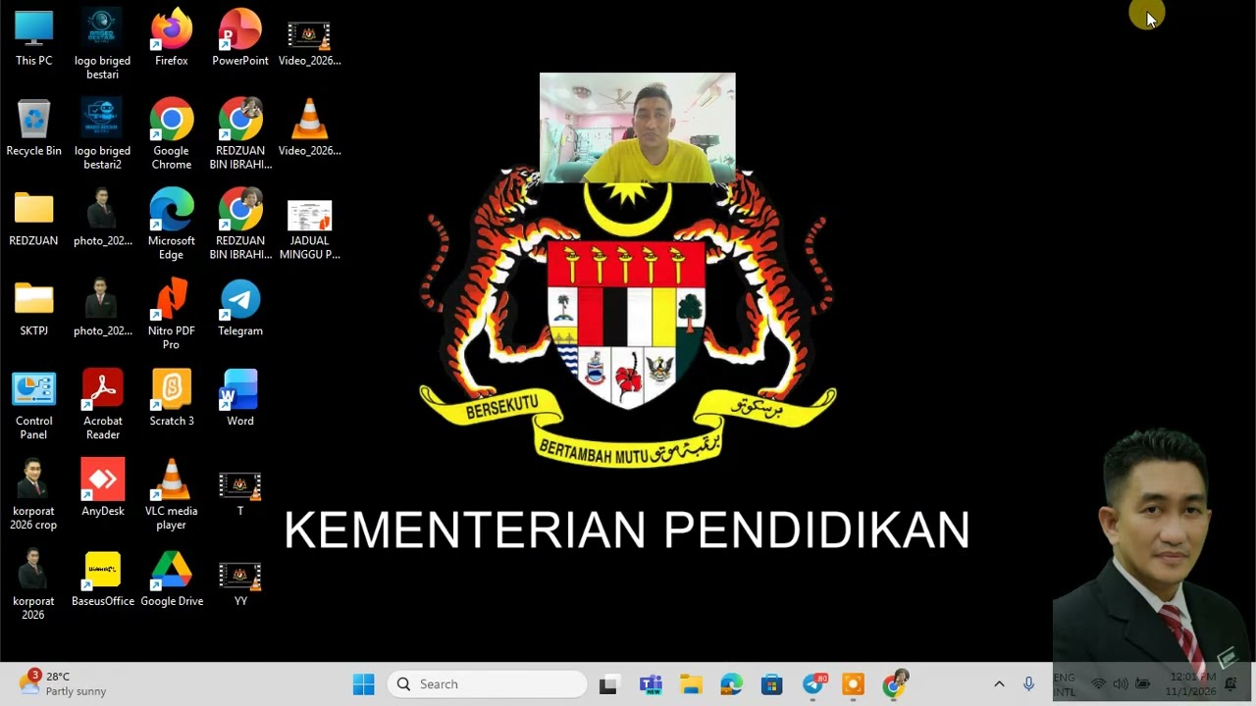Open the logo briged bestari2 file

click(102, 134)
